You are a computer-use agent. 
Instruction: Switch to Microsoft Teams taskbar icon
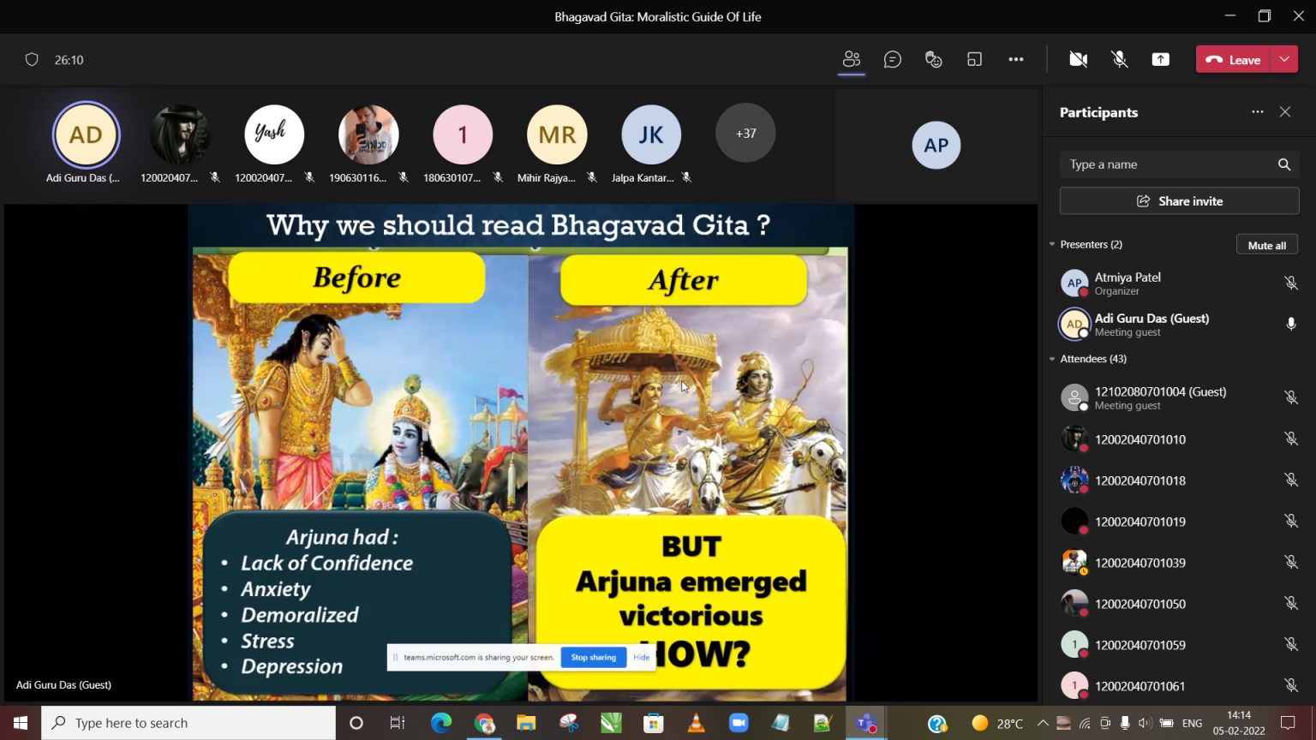click(866, 723)
